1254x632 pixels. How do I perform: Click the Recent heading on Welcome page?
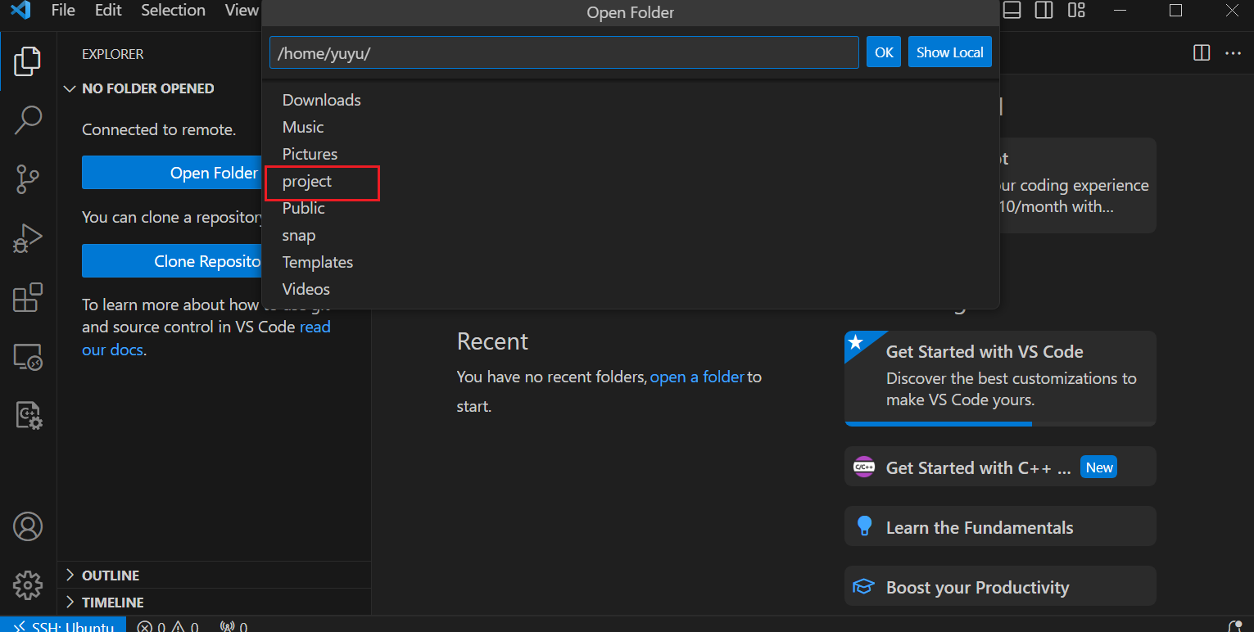[x=492, y=341]
